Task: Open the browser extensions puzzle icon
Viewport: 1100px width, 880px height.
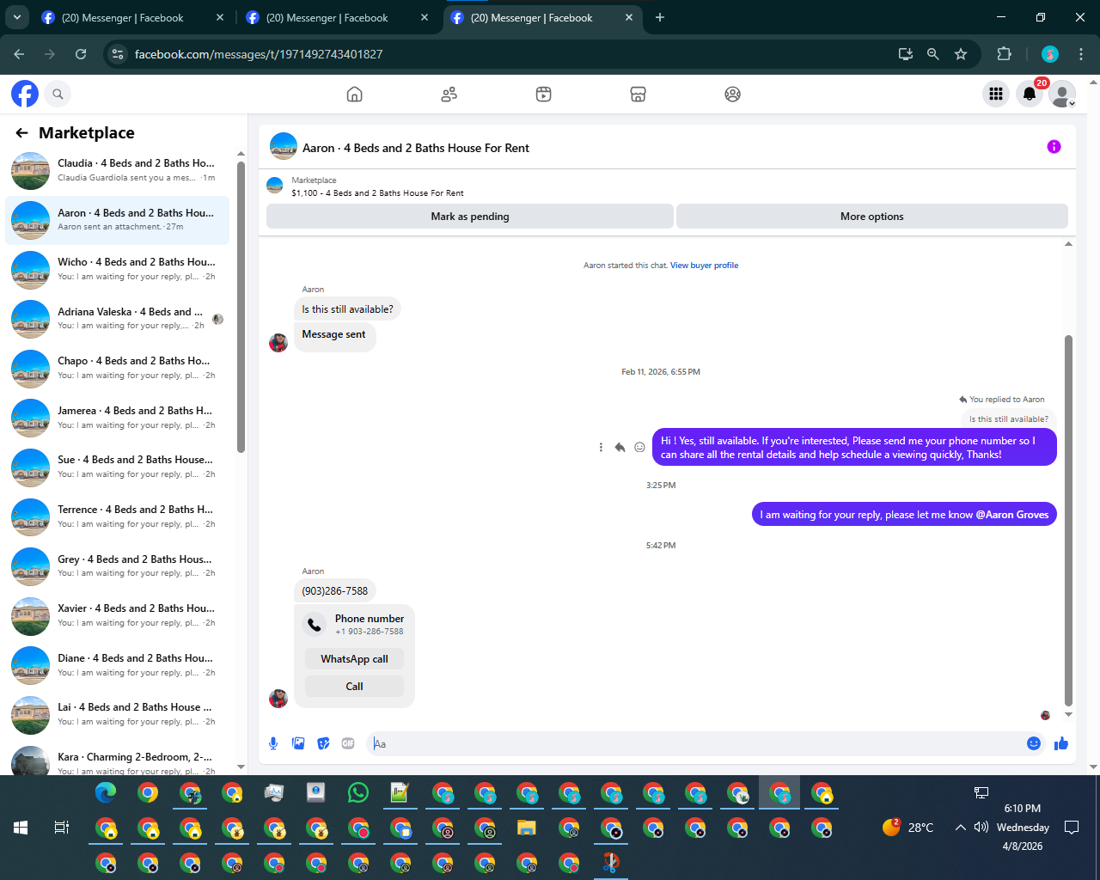Action: (x=1004, y=54)
